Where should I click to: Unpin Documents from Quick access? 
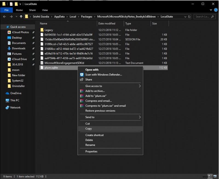33,43
